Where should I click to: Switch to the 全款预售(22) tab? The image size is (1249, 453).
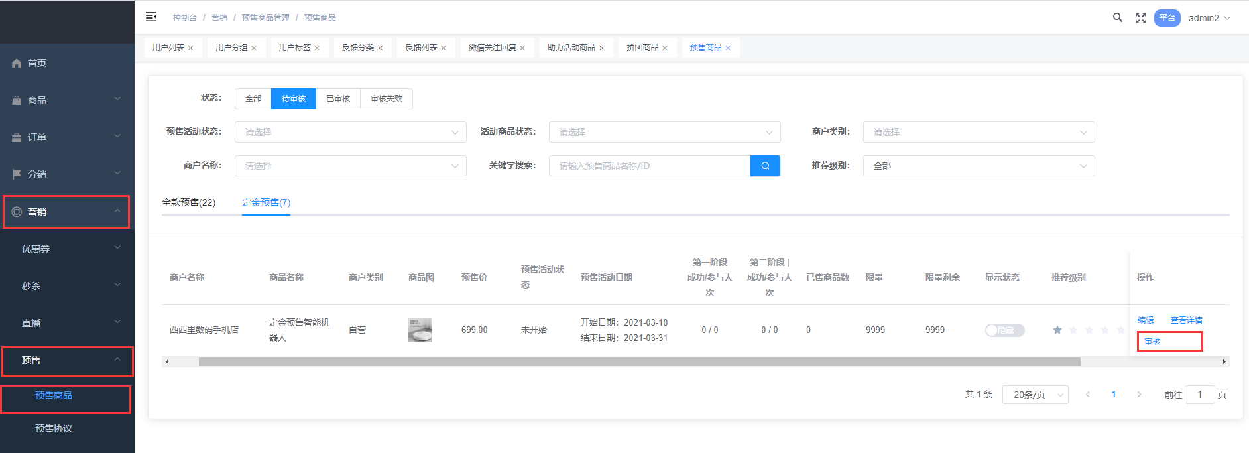pos(189,202)
